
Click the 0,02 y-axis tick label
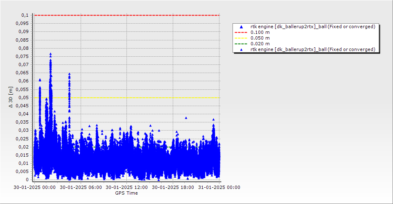point(24,147)
